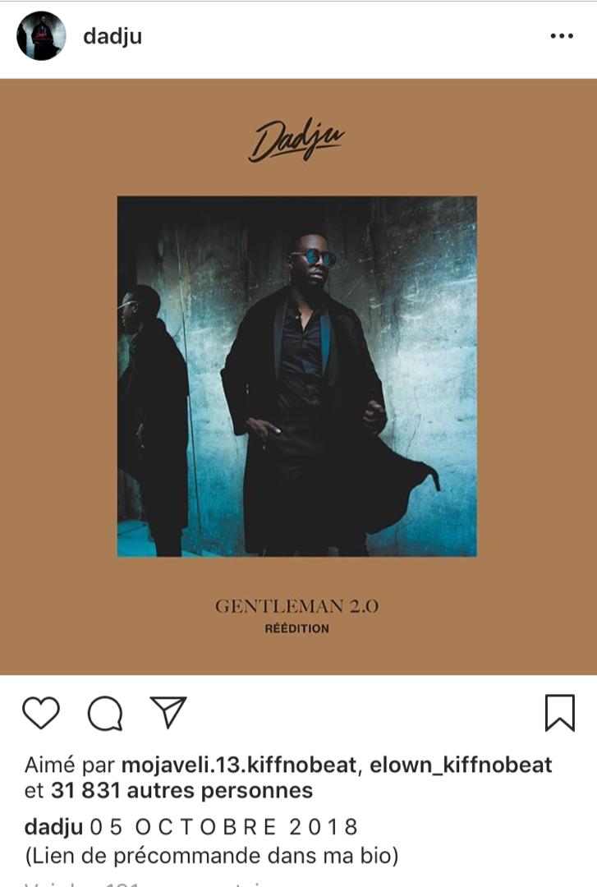This screenshot has width=597, height=887.
Task: Open dadju username in post header
Action: (112, 37)
